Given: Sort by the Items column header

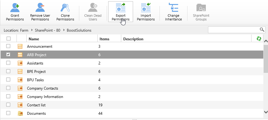Looking at the screenshot, I should [x=104, y=39].
